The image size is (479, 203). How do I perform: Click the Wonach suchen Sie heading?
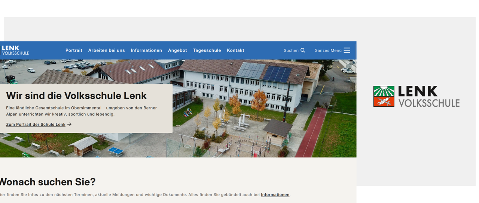[48, 182]
